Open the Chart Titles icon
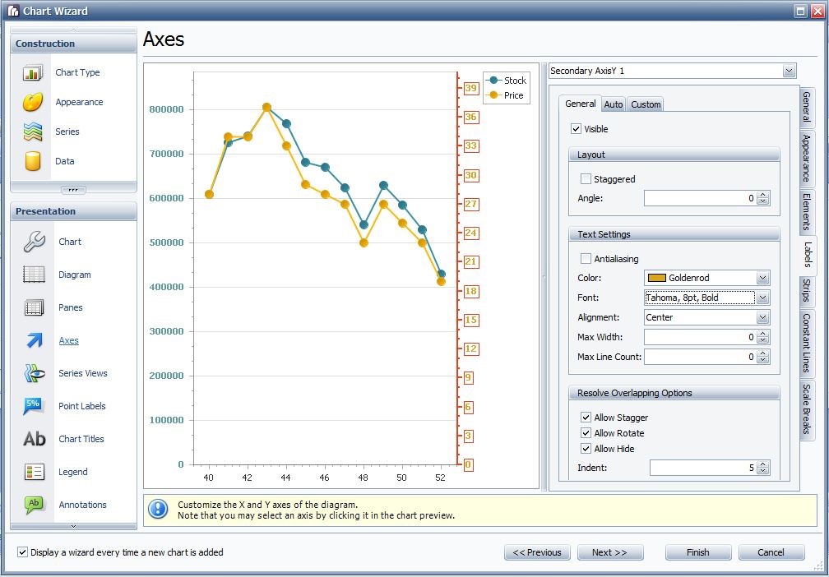The width and height of the screenshot is (829, 577). (35, 439)
